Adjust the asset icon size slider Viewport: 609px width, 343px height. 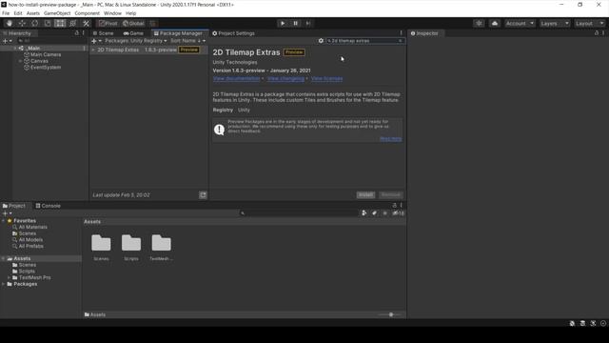click(391, 314)
